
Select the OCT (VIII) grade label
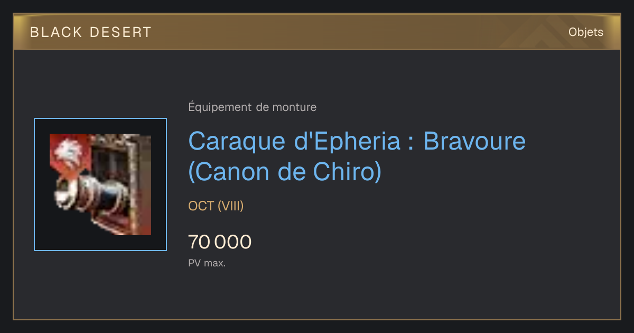coord(216,206)
